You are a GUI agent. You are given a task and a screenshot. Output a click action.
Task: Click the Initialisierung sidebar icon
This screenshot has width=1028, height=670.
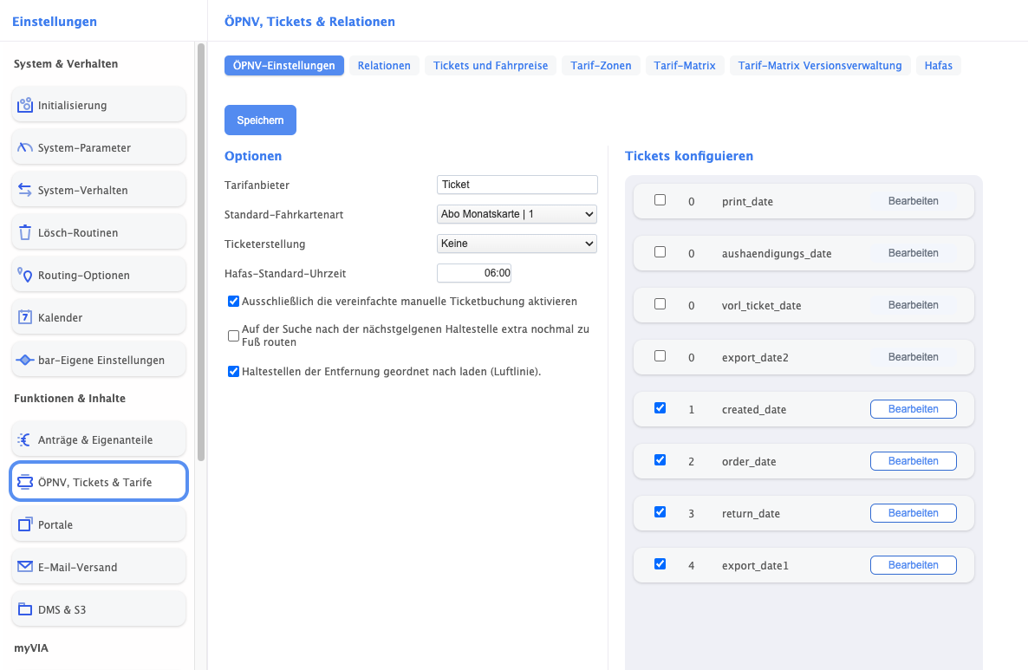click(x=25, y=106)
